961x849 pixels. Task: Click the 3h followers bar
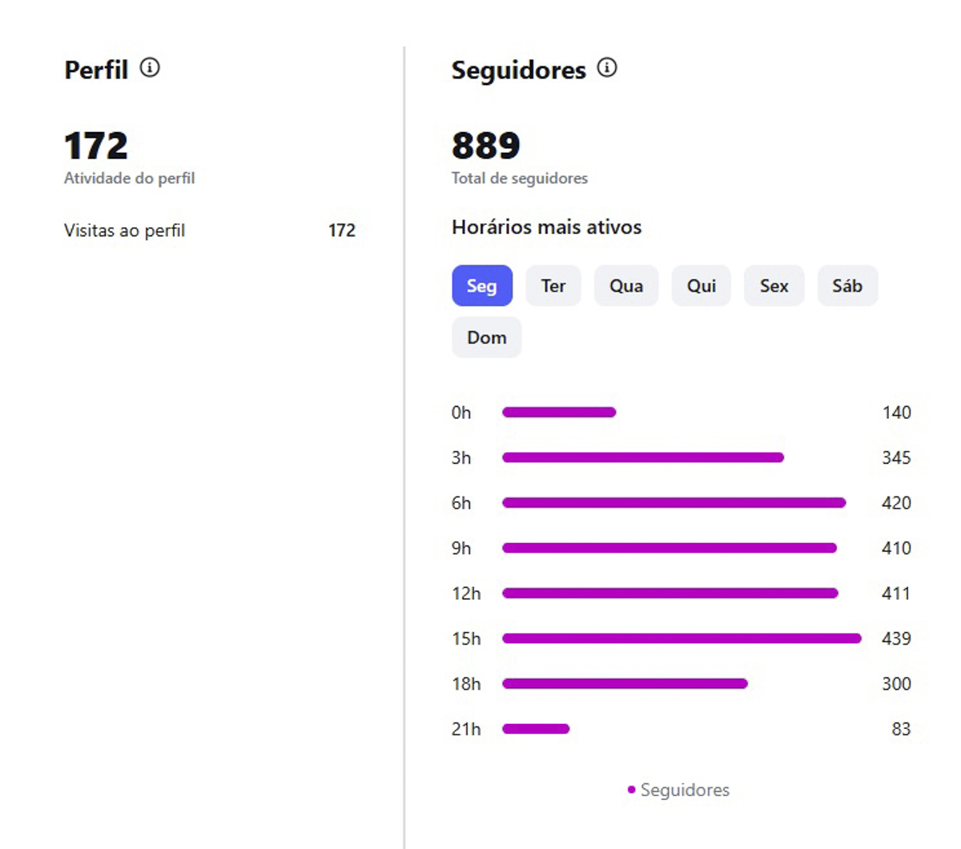643,457
